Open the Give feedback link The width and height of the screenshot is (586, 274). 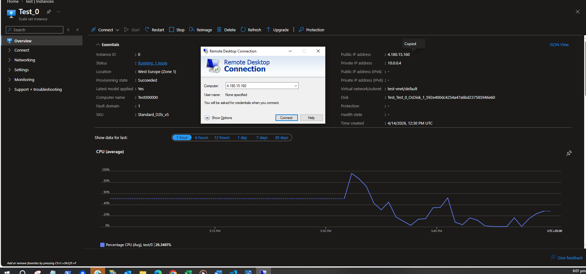567,258
